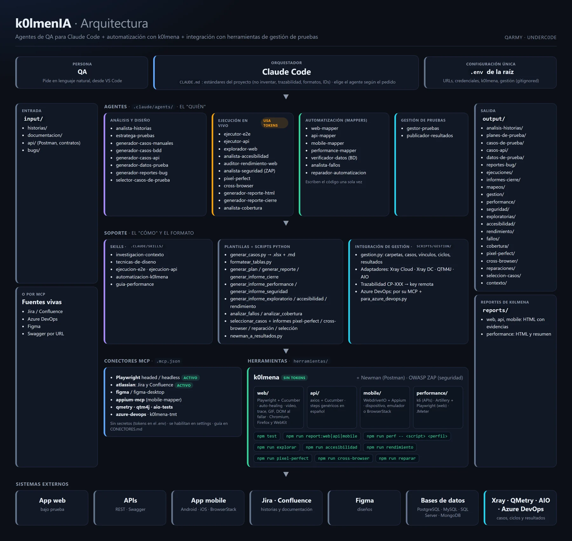Click "Jira / Confluence" under Fuentes vivas
Image resolution: width=572 pixels, height=541 pixels.
point(45,311)
